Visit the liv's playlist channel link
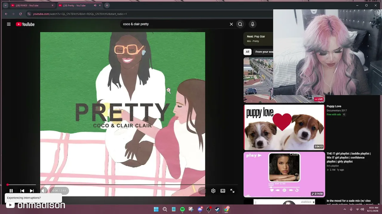The height and width of the screenshot is (214, 382). click(x=333, y=166)
